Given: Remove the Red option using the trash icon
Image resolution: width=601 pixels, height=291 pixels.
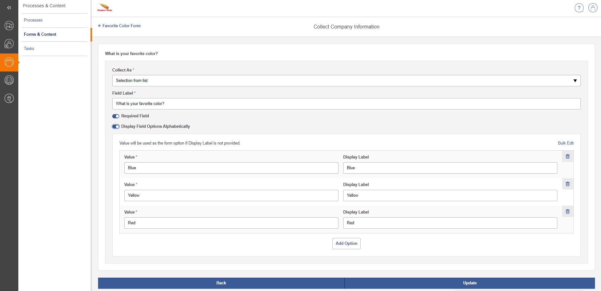Looking at the screenshot, I should (x=567, y=212).
